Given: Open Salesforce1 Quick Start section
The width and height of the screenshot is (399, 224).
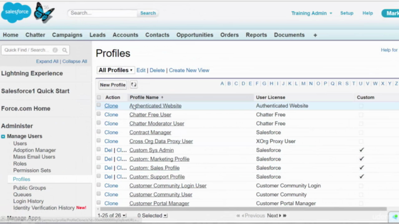Looking at the screenshot, I should (35, 91).
